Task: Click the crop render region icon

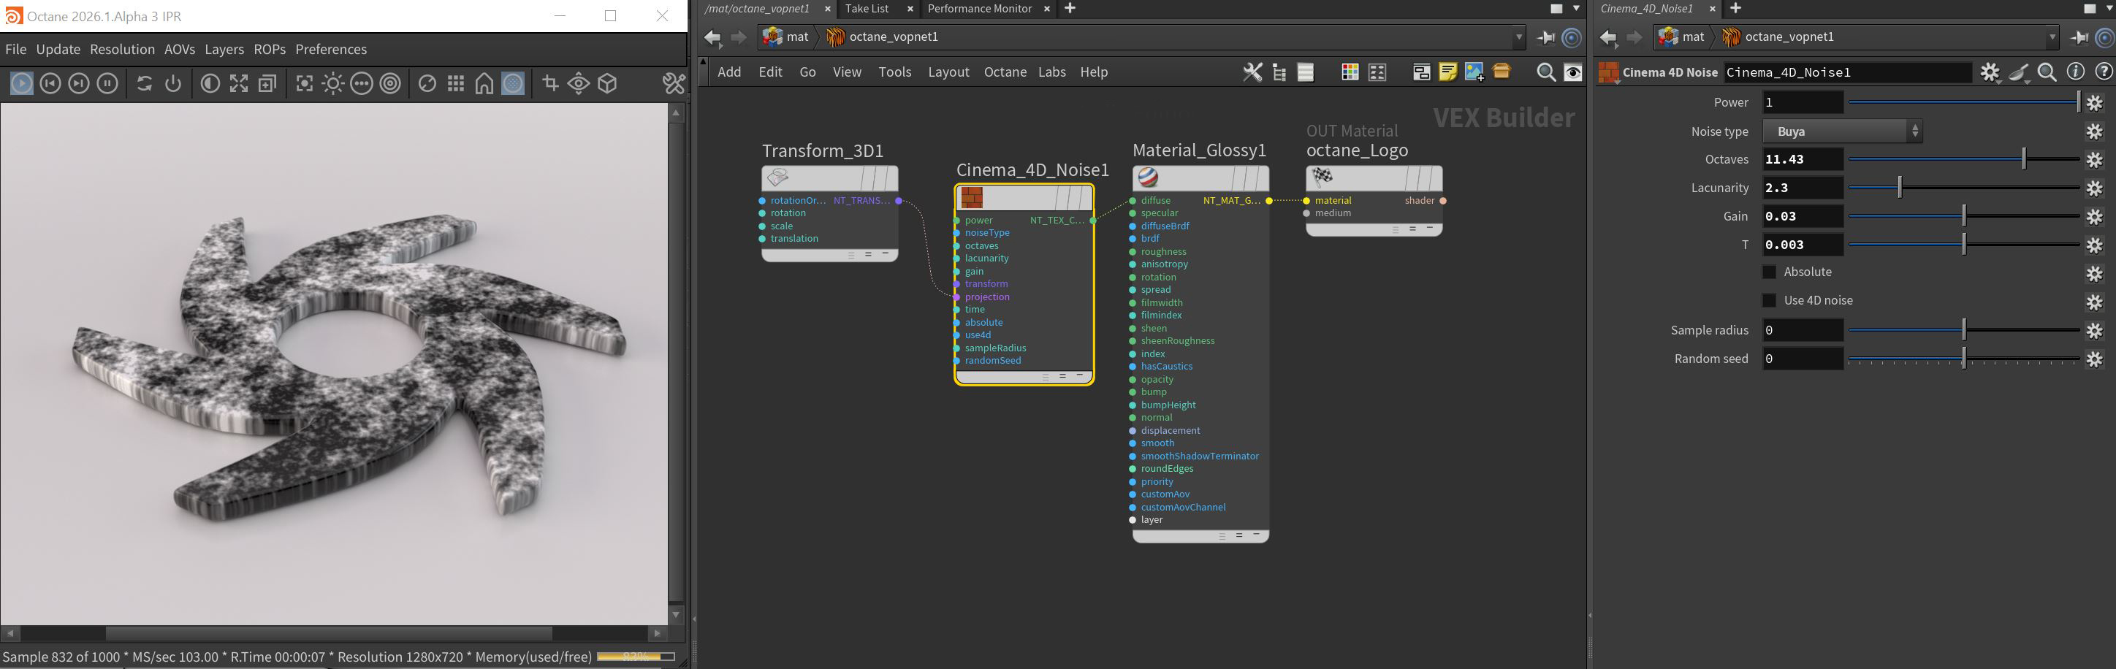Action: pyautogui.click(x=550, y=84)
